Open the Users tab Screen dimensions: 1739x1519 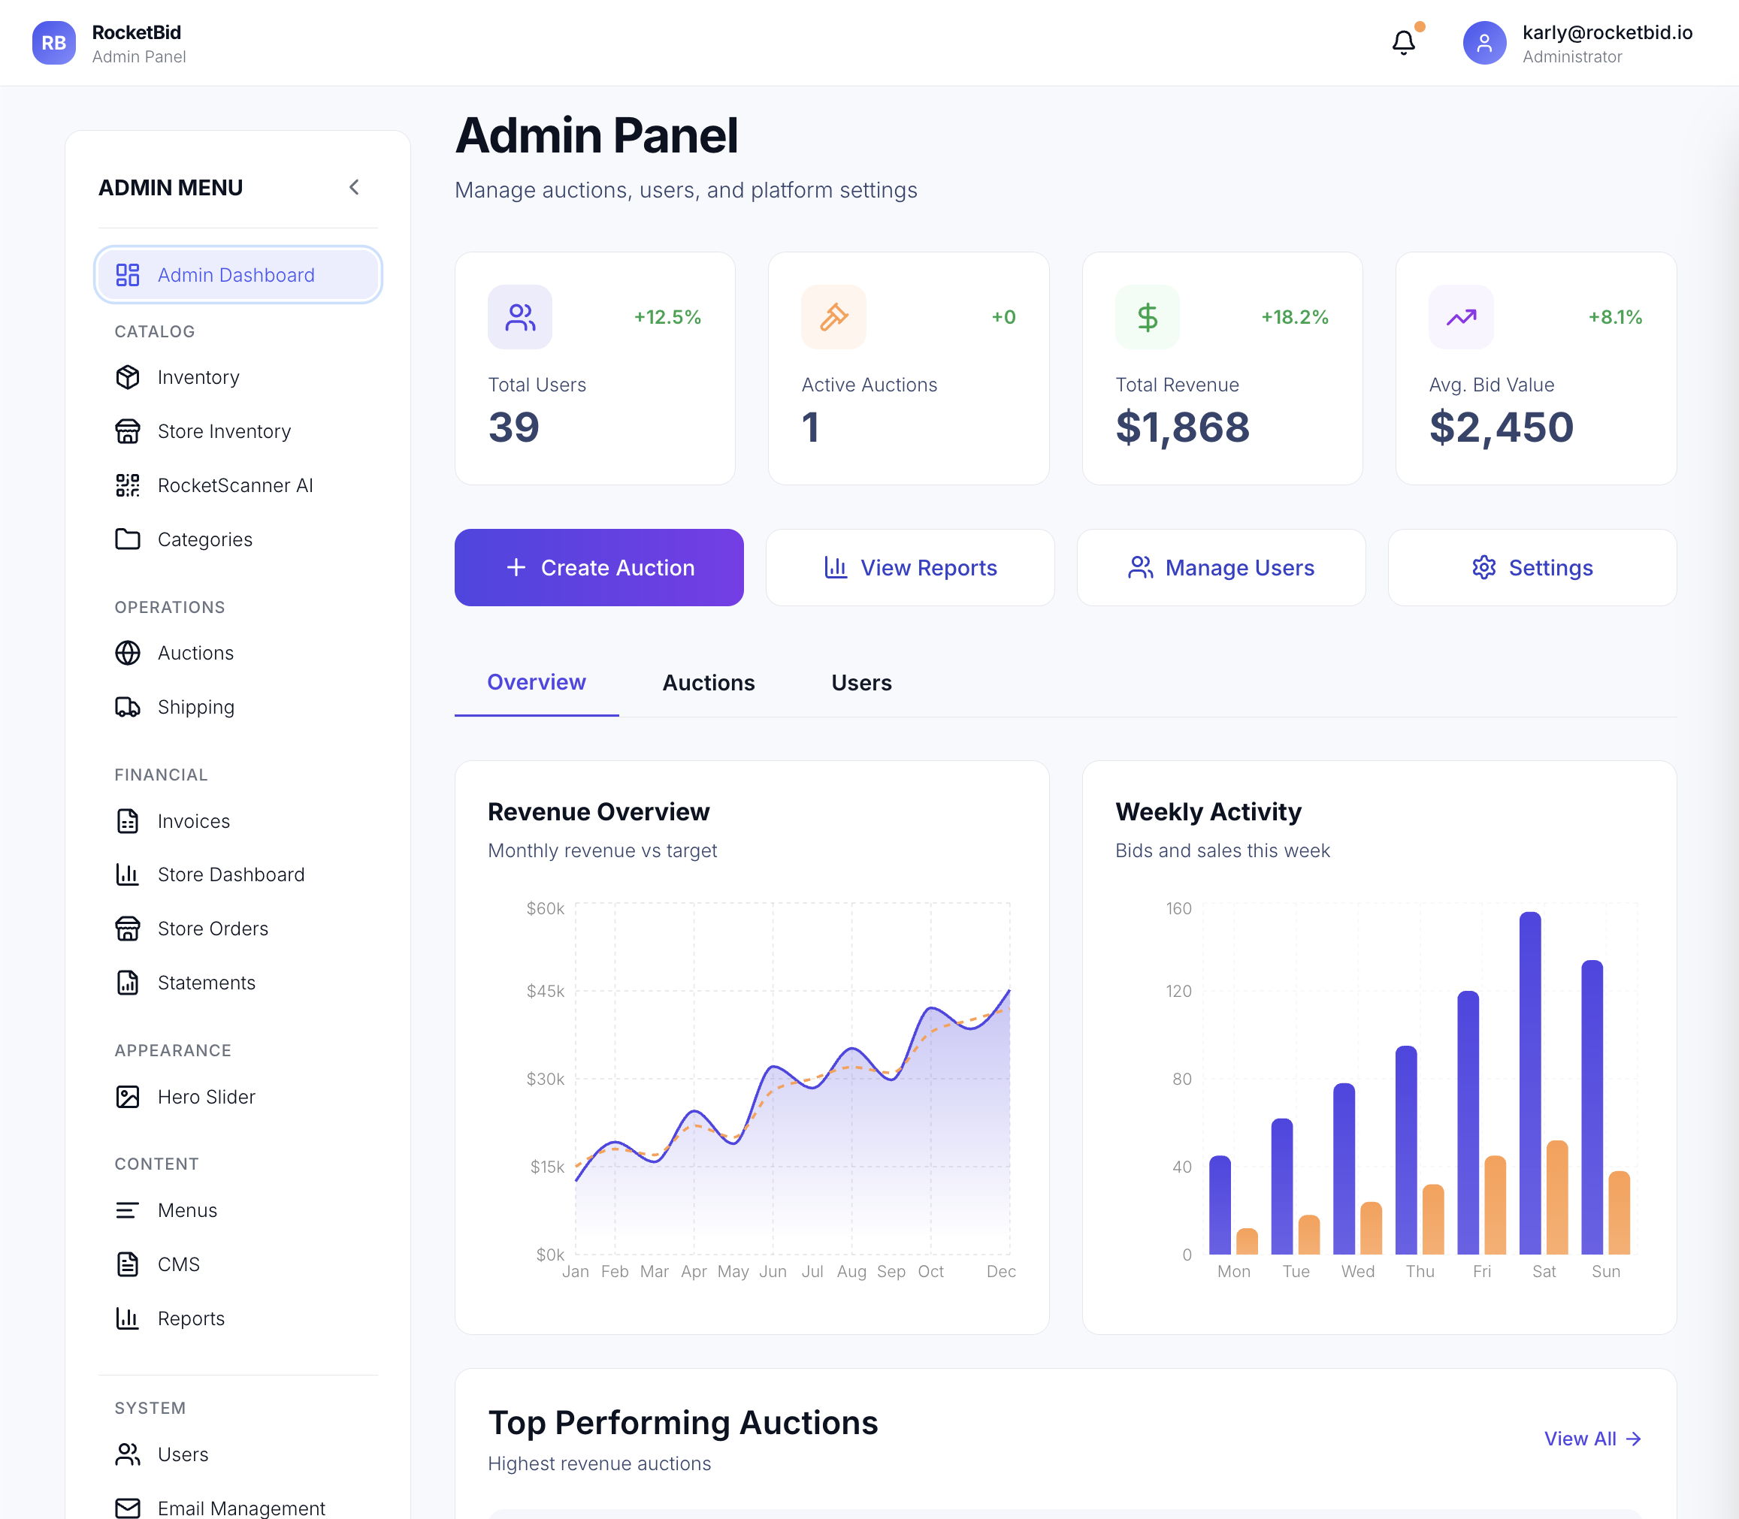pyautogui.click(x=860, y=682)
